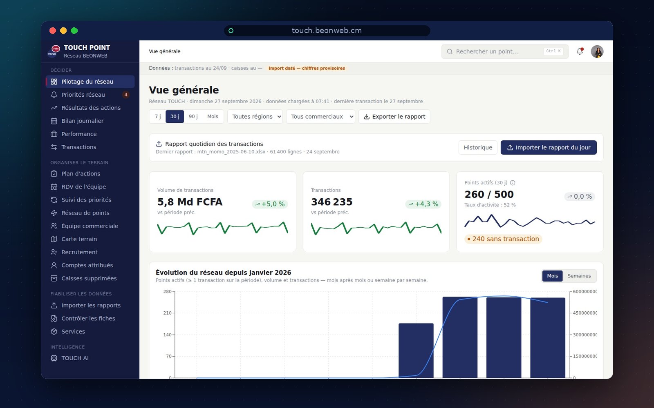Click the Plan d'actions clipboard icon
This screenshot has width=654, height=408.
54,174
